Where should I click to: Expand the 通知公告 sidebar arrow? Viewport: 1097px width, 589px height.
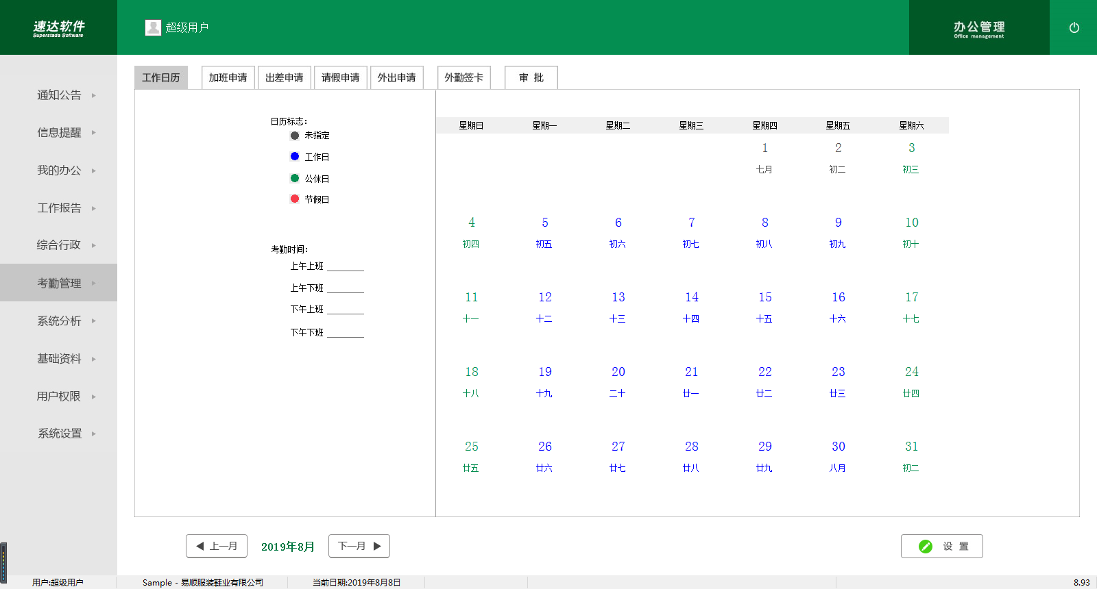94,95
